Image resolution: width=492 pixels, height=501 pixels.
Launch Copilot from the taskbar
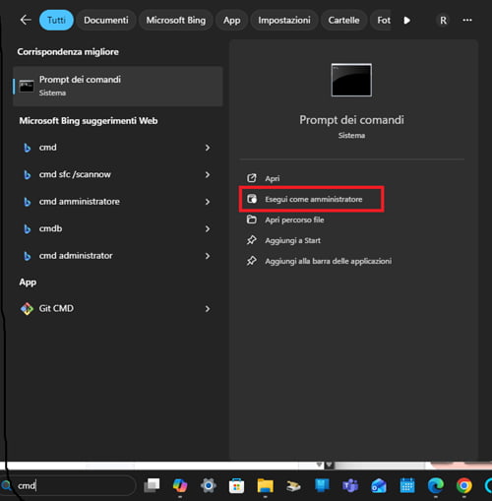[x=180, y=485]
